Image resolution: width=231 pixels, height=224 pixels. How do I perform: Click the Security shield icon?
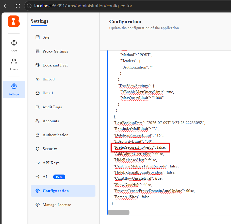click(38, 149)
